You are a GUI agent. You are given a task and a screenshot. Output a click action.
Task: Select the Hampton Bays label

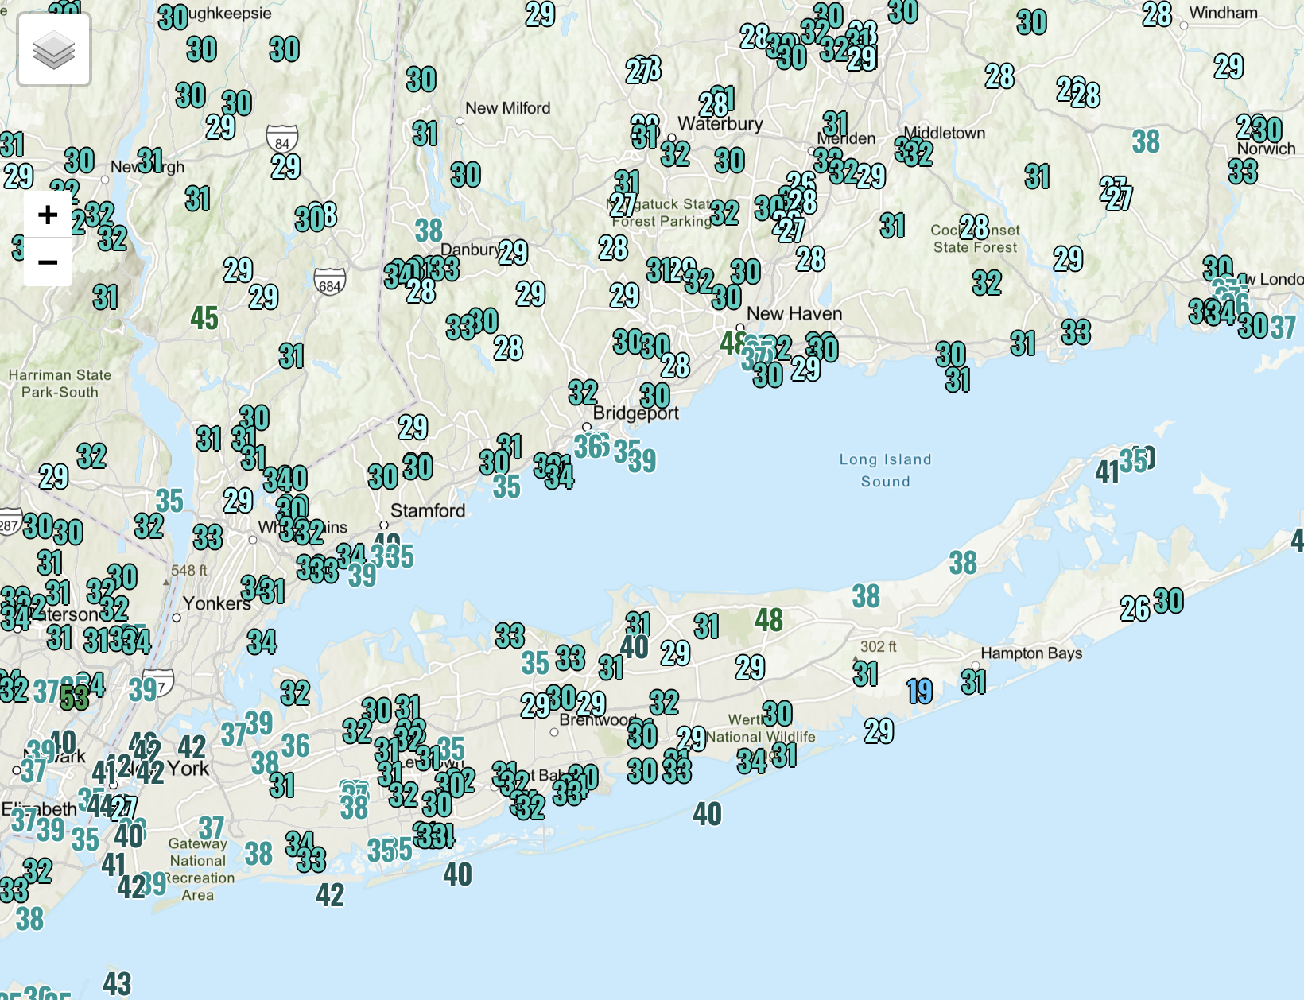[1031, 653]
